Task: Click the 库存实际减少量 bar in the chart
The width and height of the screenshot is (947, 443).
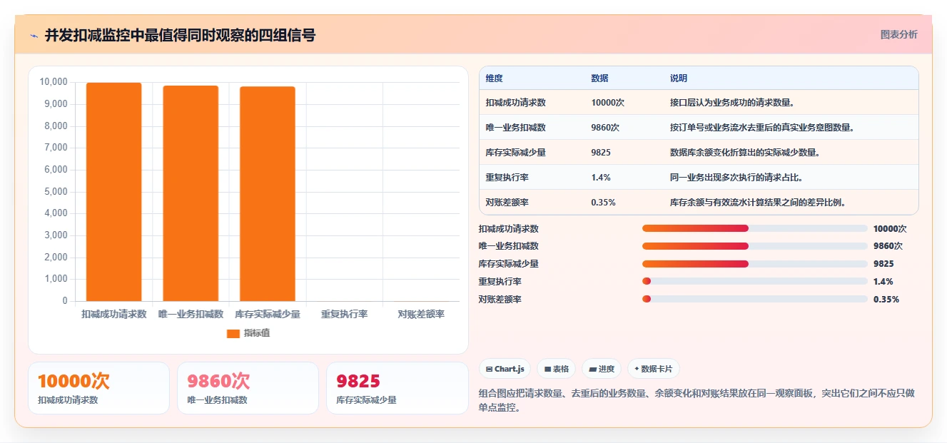Action: pyautogui.click(x=268, y=194)
